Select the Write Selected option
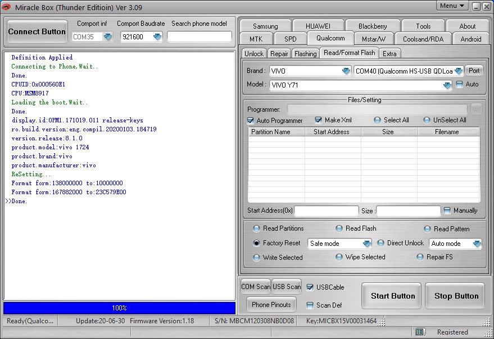 (x=256, y=258)
